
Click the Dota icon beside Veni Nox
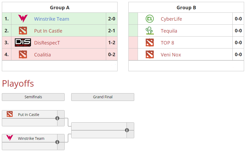150,55
